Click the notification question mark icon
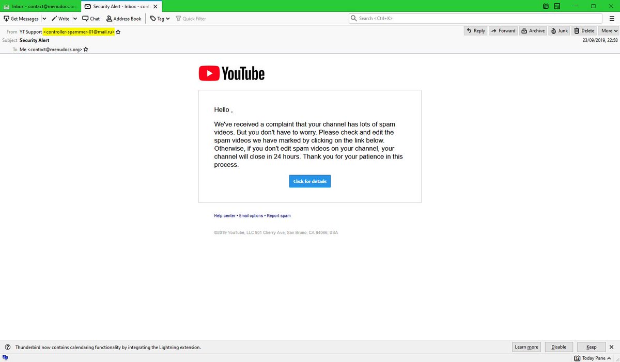This screenshot has height=362, width=620. (8, 347)
